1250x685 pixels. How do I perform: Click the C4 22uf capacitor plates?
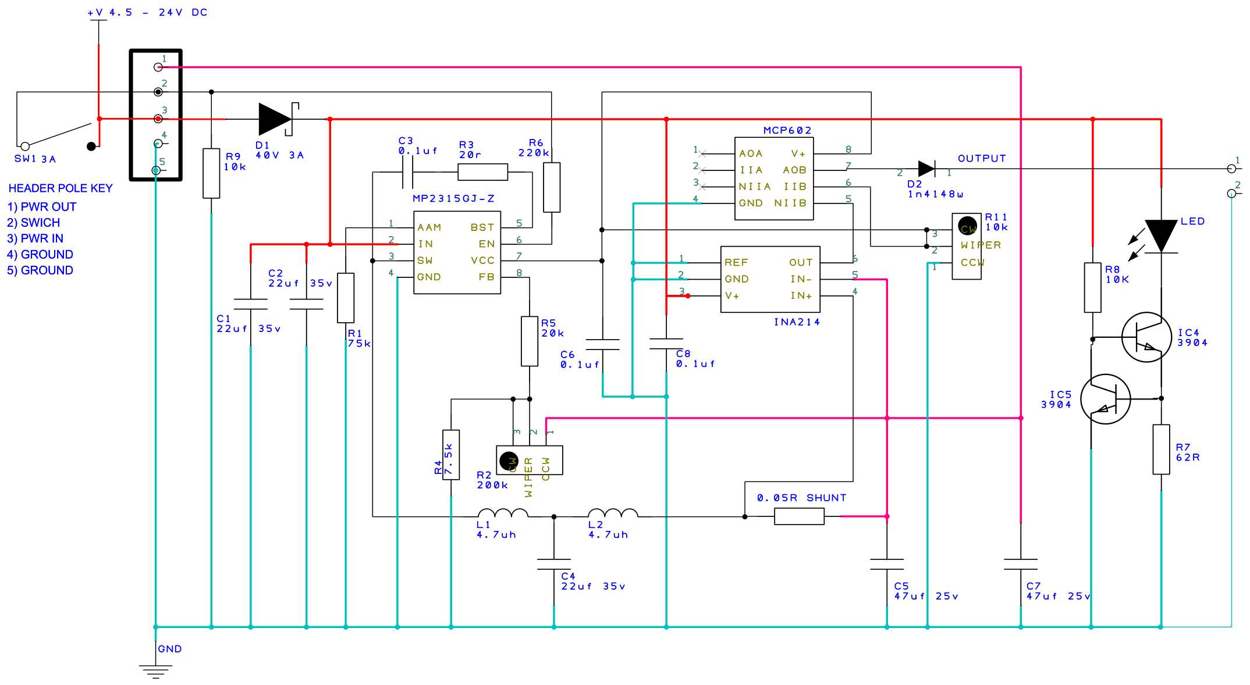pyautogui.click(x=554, y=565)
